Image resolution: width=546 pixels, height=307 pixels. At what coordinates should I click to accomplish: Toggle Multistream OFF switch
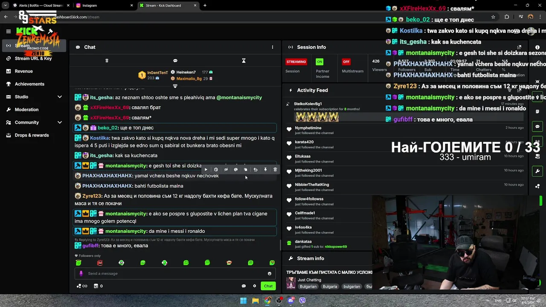coord(346,62)
